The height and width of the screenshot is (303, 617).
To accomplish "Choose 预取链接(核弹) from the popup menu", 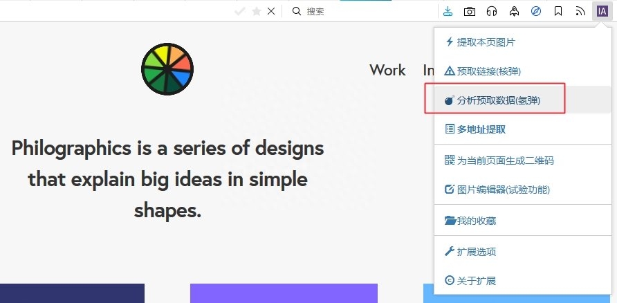I will 522,71.
